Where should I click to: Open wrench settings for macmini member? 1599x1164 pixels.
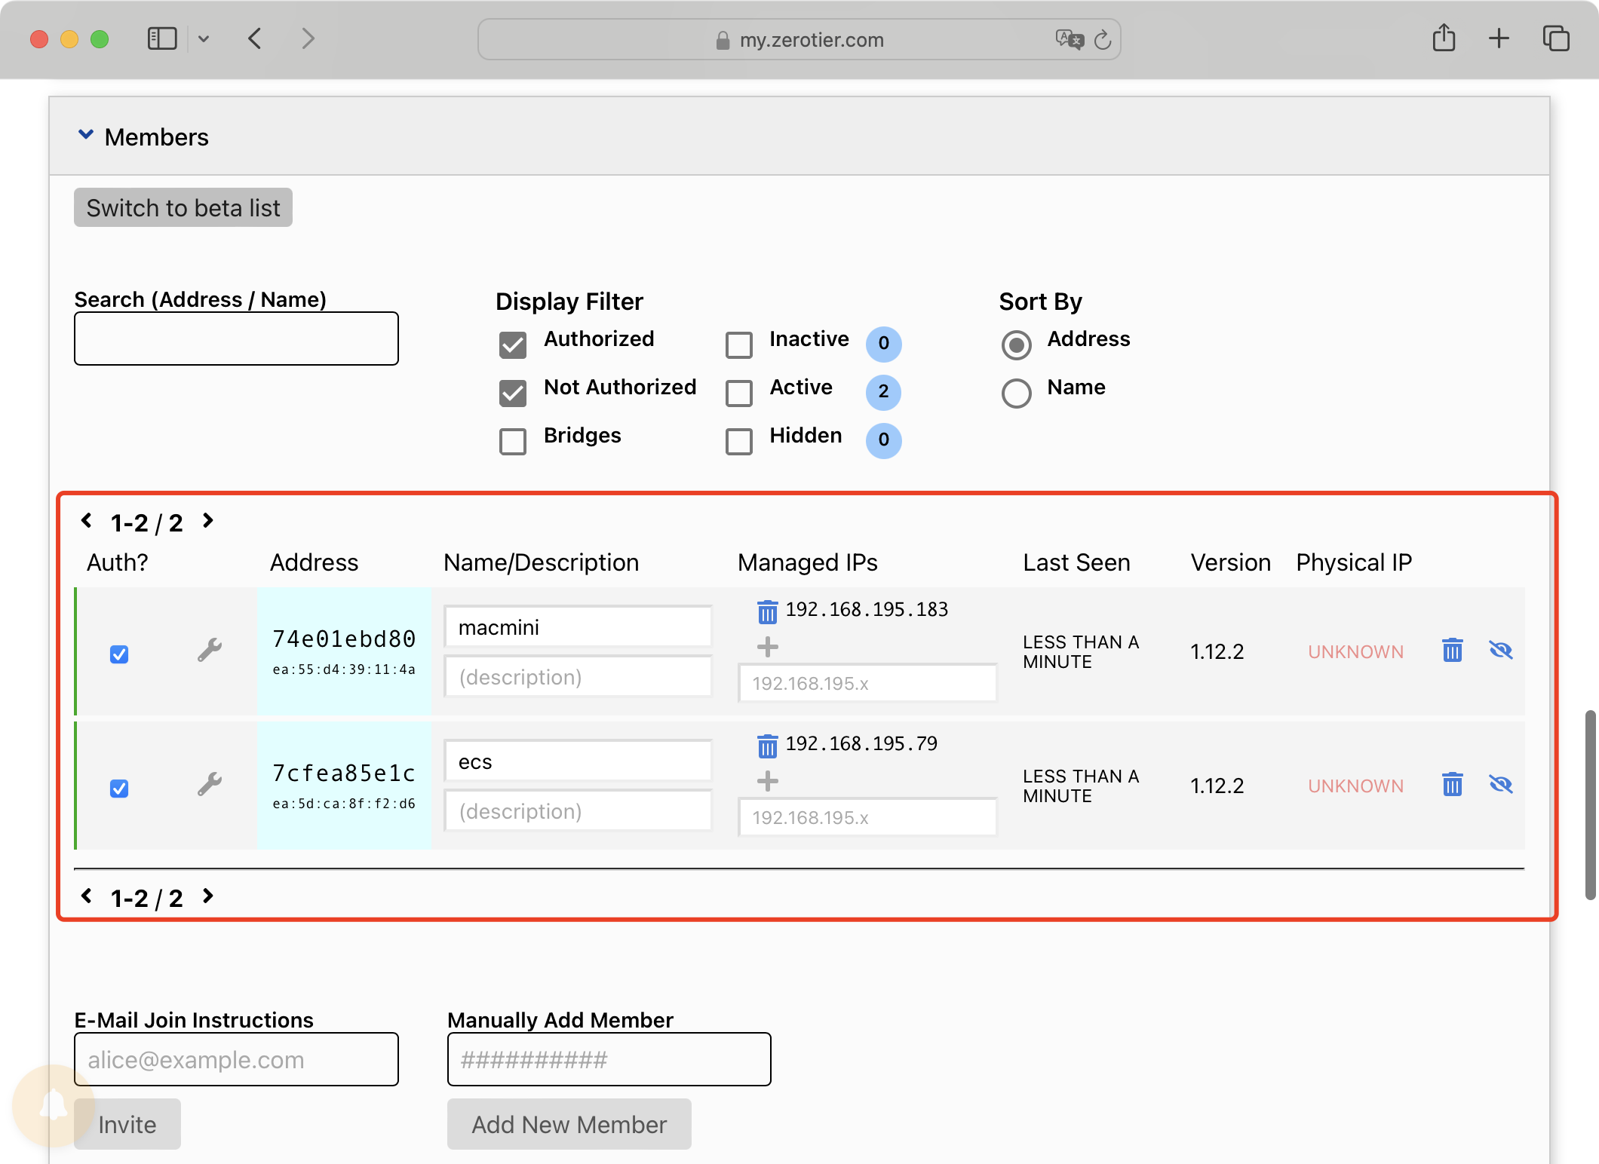pos(210,650)
